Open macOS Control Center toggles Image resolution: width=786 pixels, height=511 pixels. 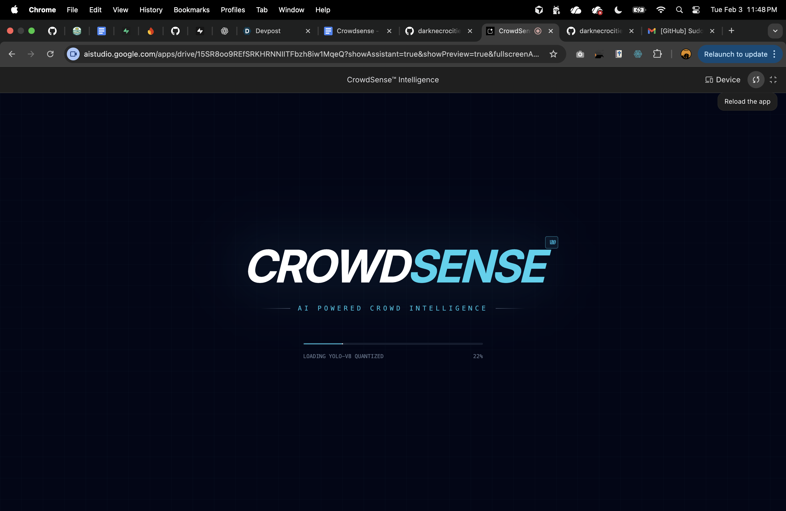696,10
